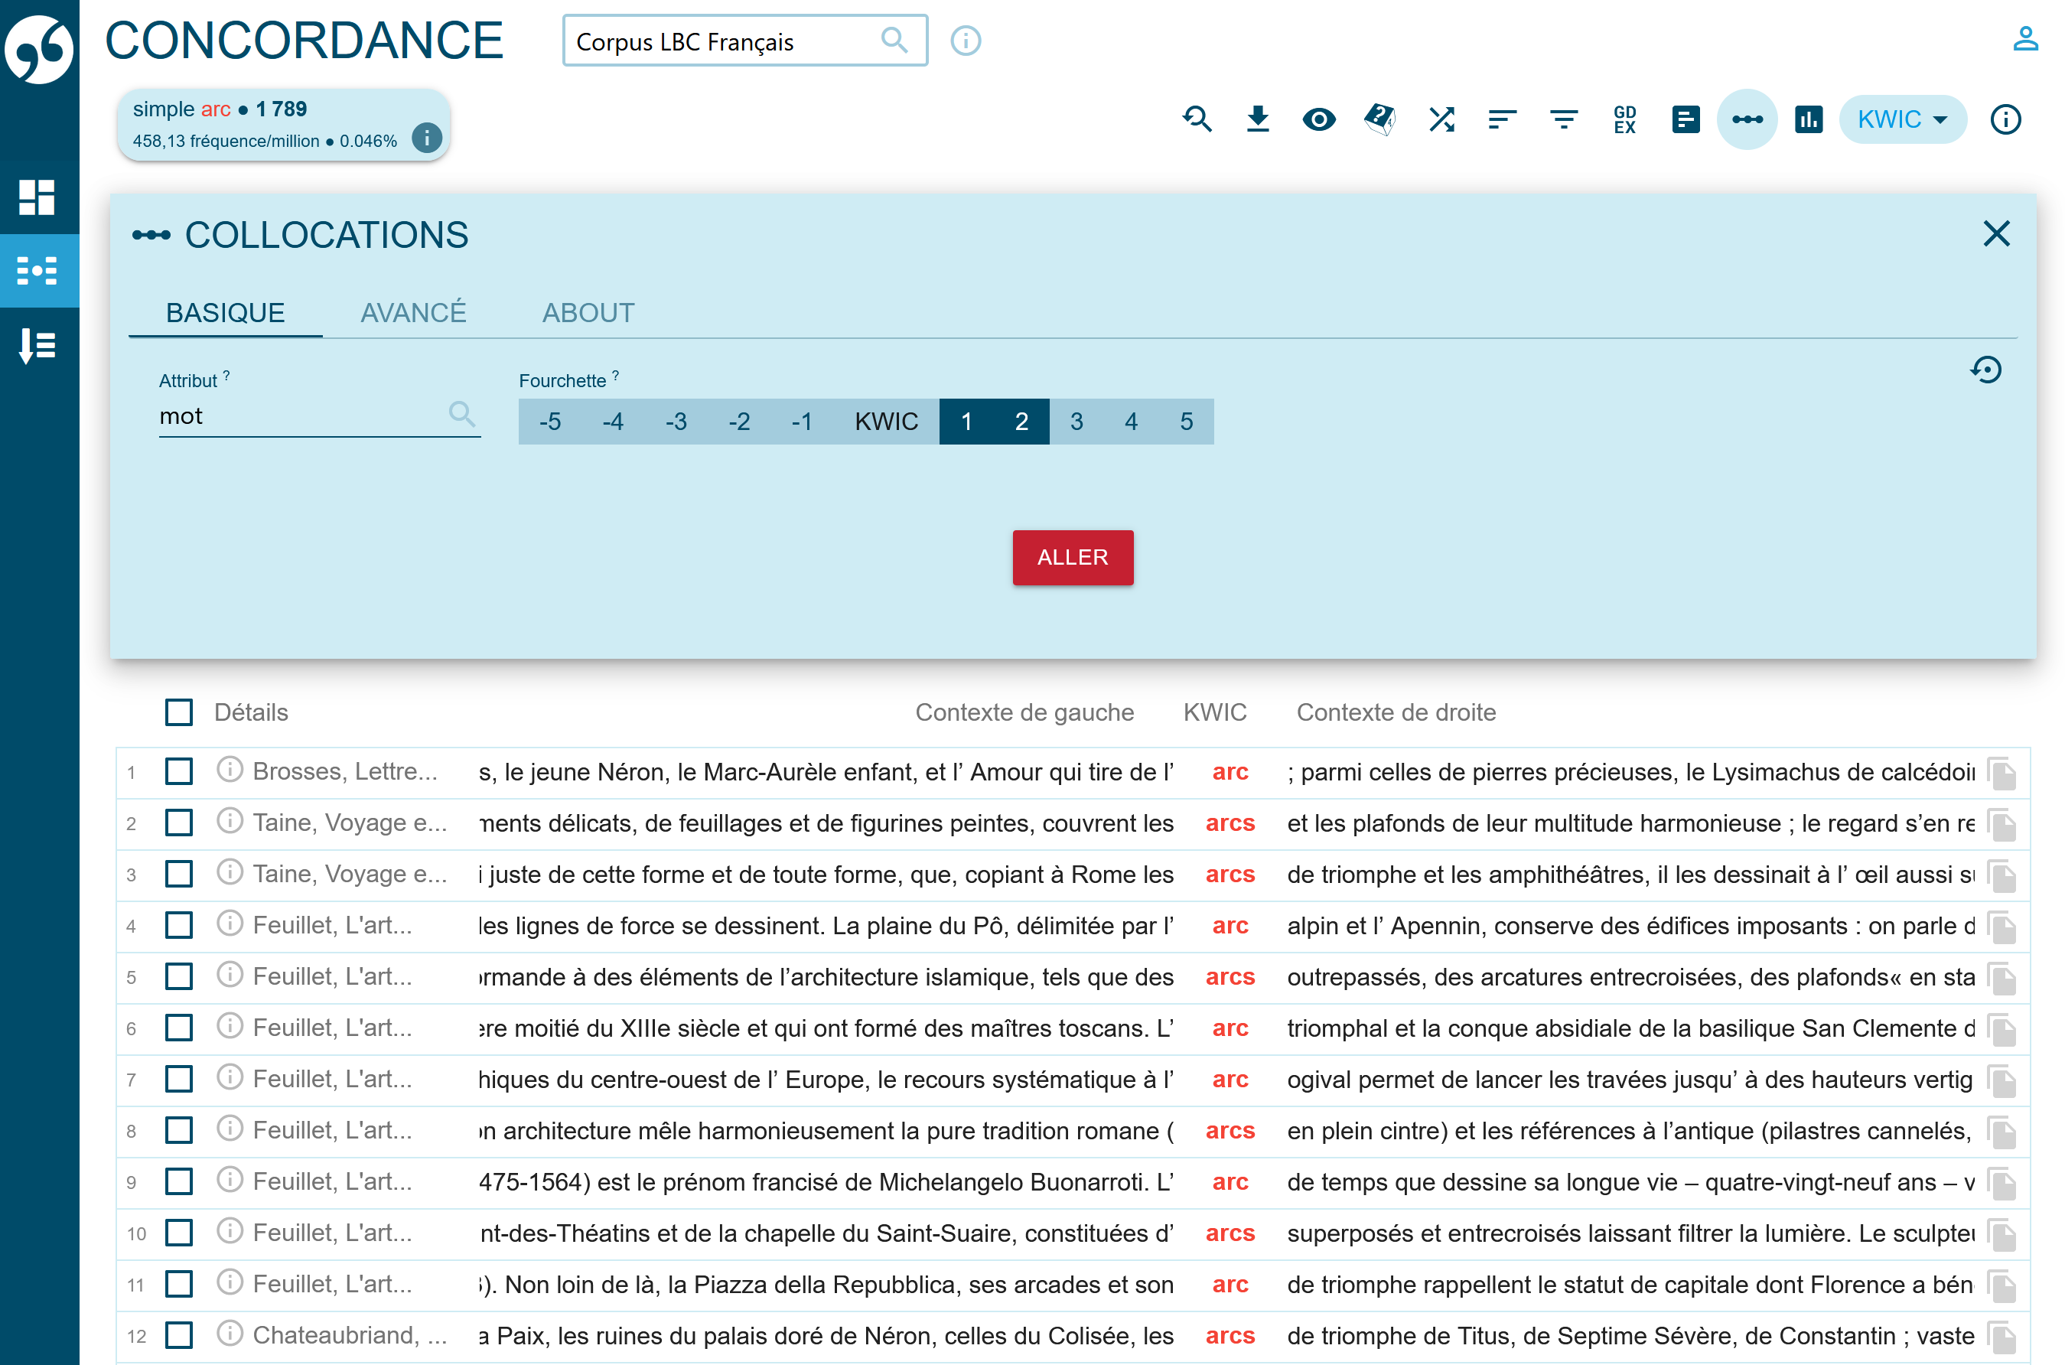Activate GDEX good examples icon
The height and width of the screenshot is (1365, 2065).
[x=1624, y=119]
